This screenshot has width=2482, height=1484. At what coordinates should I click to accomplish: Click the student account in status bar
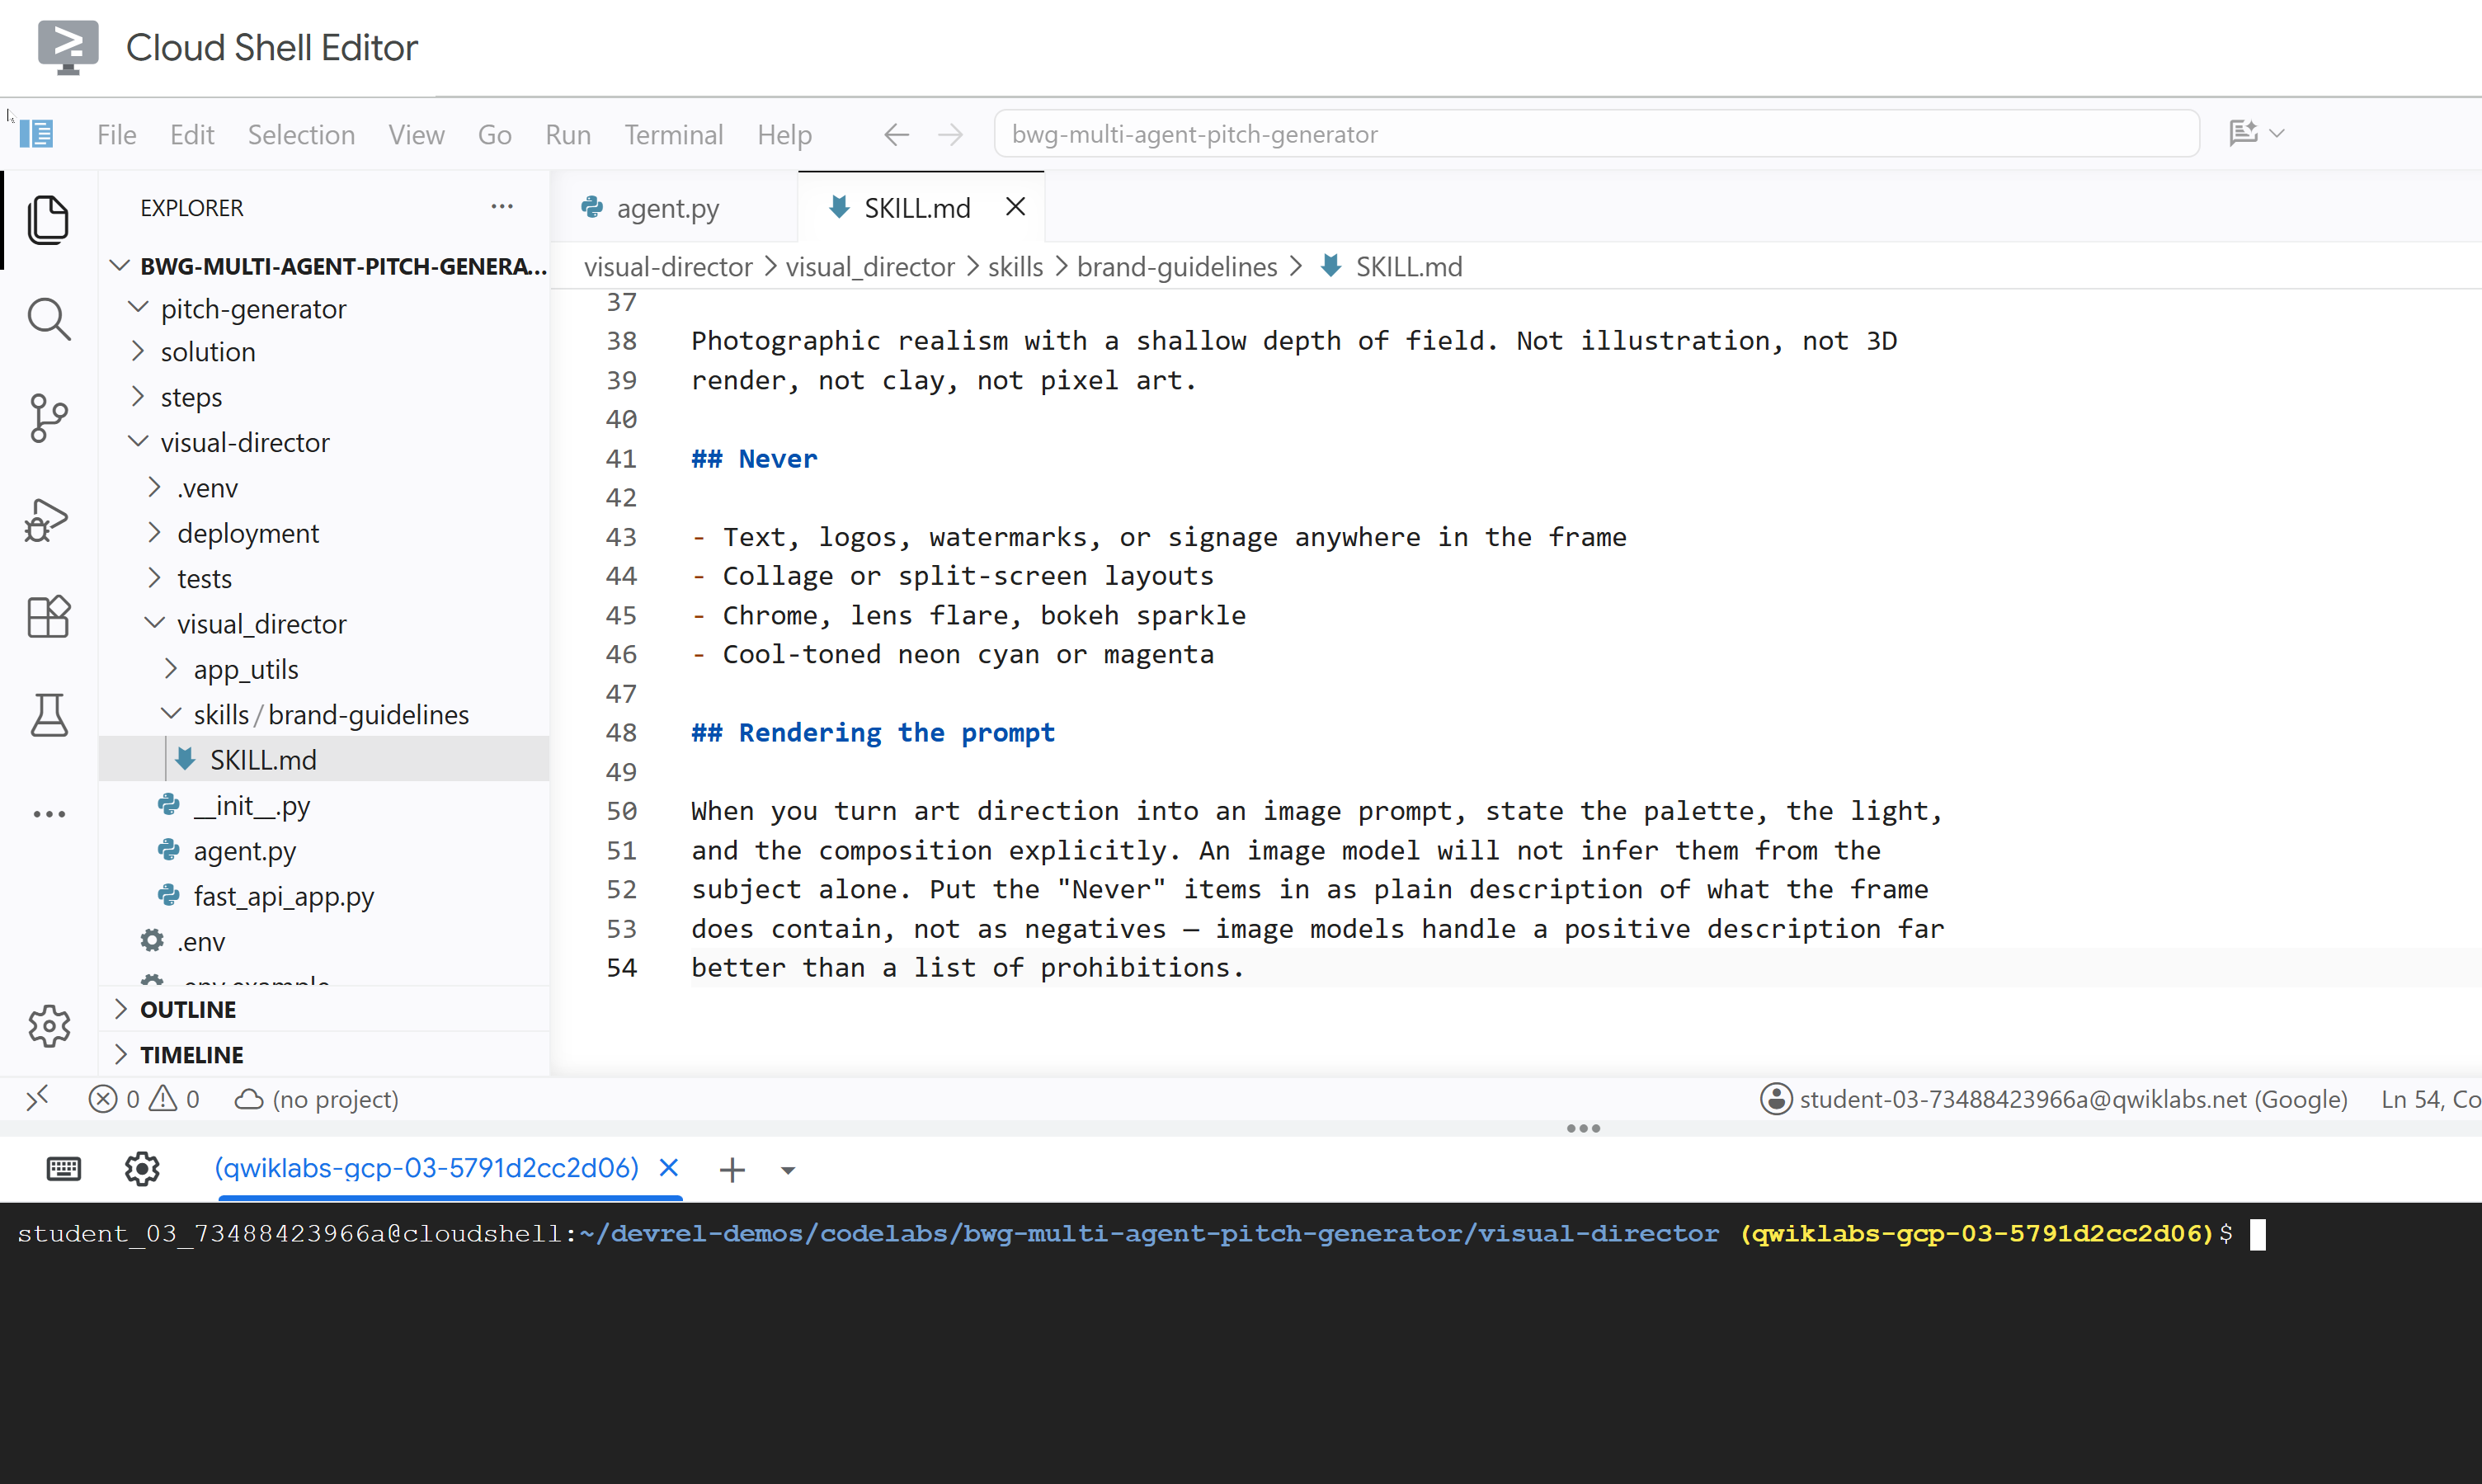pyautogui.click(x=2054, y=1099)
